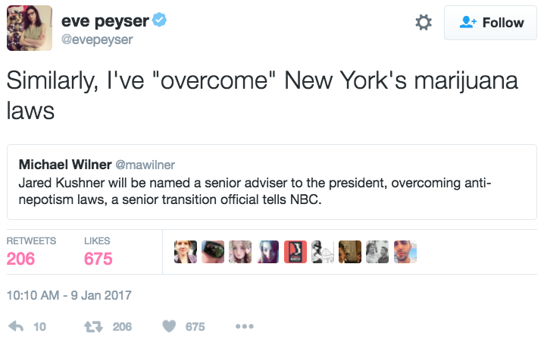Follow the evepeyser account
Image resolution: width=544 pixels, height=352 pixels.
pyautogui.click(x=492, y=24)
